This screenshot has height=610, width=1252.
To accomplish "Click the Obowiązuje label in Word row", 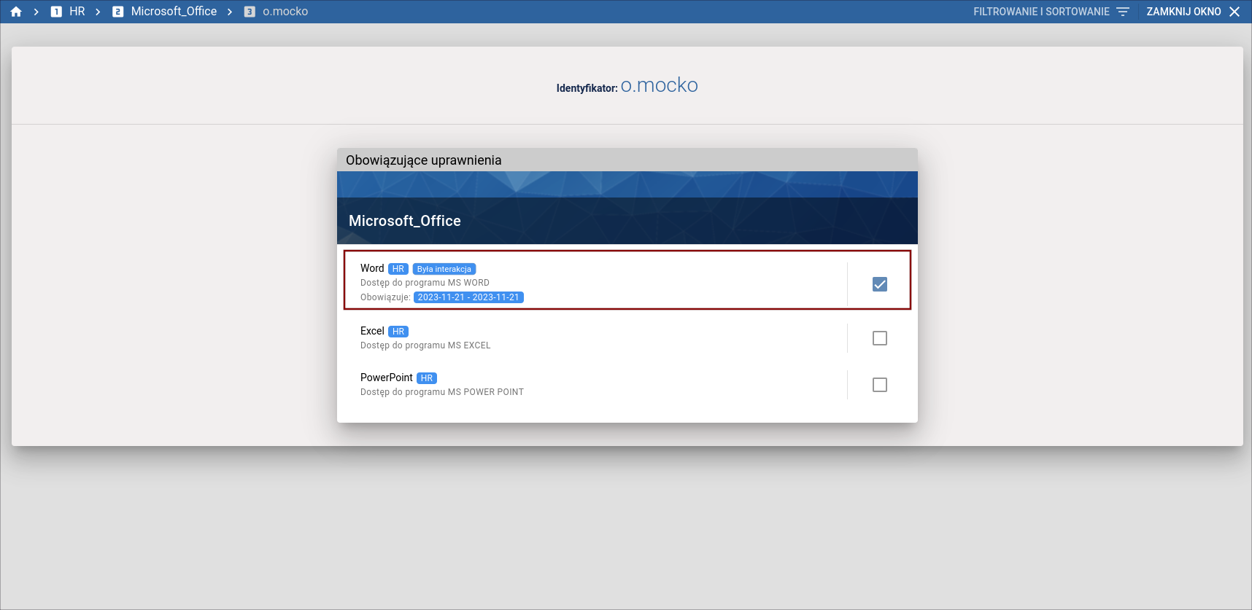I will click(x=385, y=297).
